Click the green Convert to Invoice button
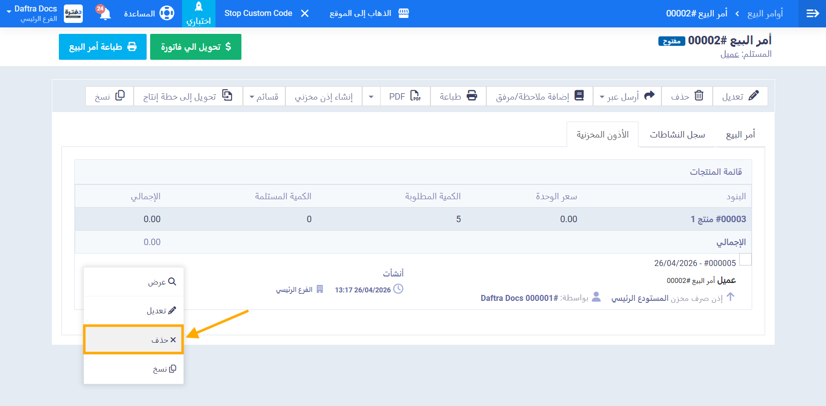This screenshot has height=406, width=826. [196, 47]
